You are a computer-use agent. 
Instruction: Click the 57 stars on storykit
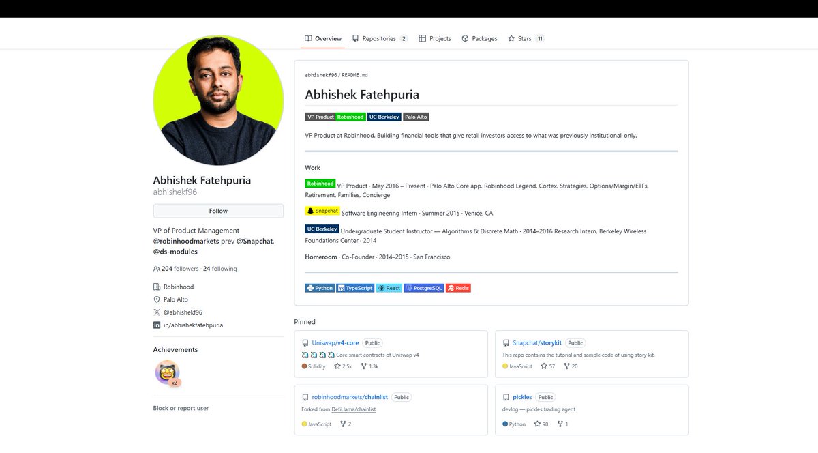coord(548,366)
